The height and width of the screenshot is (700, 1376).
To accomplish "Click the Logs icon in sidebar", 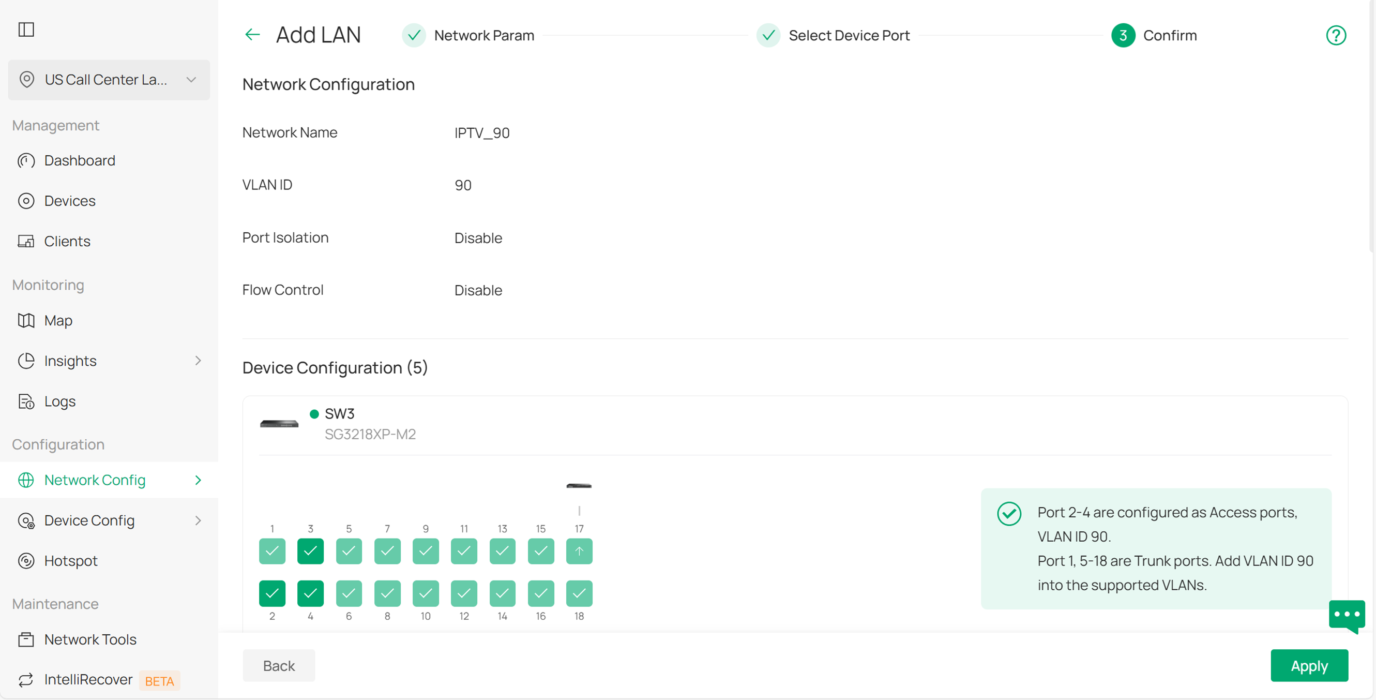I will pos(26,401).
